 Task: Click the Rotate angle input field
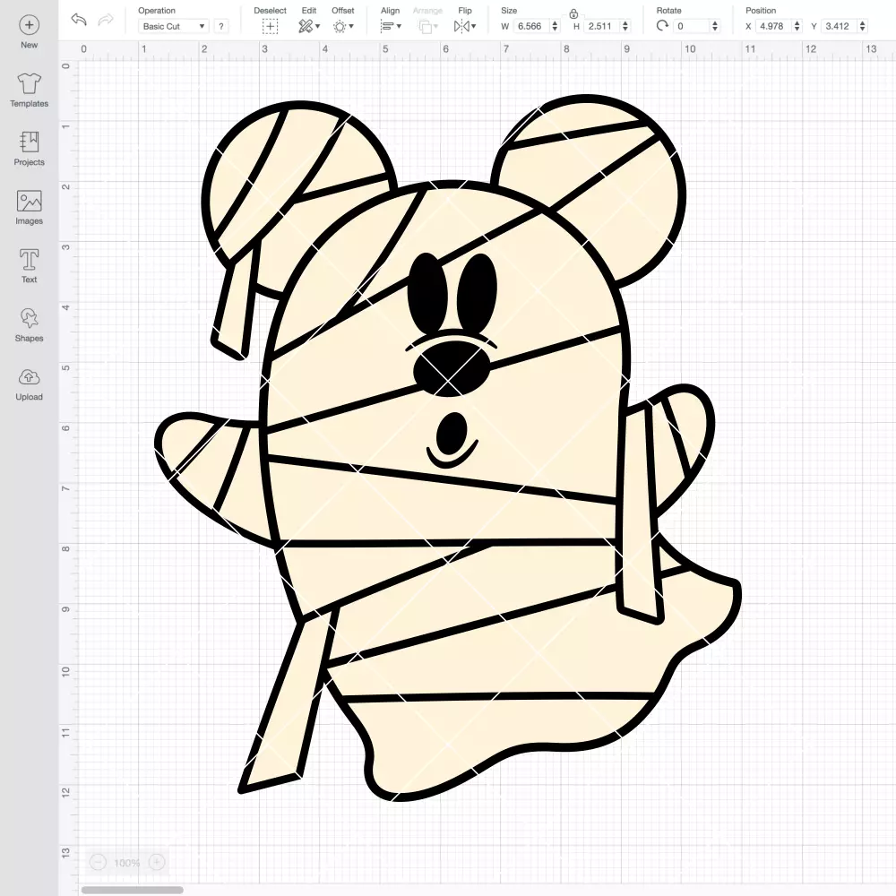click(692, 26)
